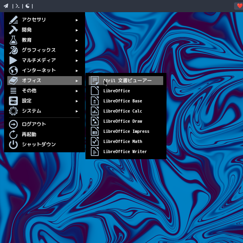Screen dimensions: 243x243
Task: Open the terminal icon in top panel
Action: [17, 6]
